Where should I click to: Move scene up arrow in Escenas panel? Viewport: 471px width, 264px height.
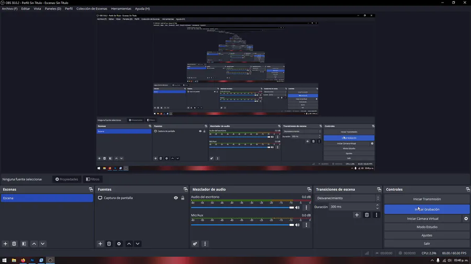tap(34, 244)
